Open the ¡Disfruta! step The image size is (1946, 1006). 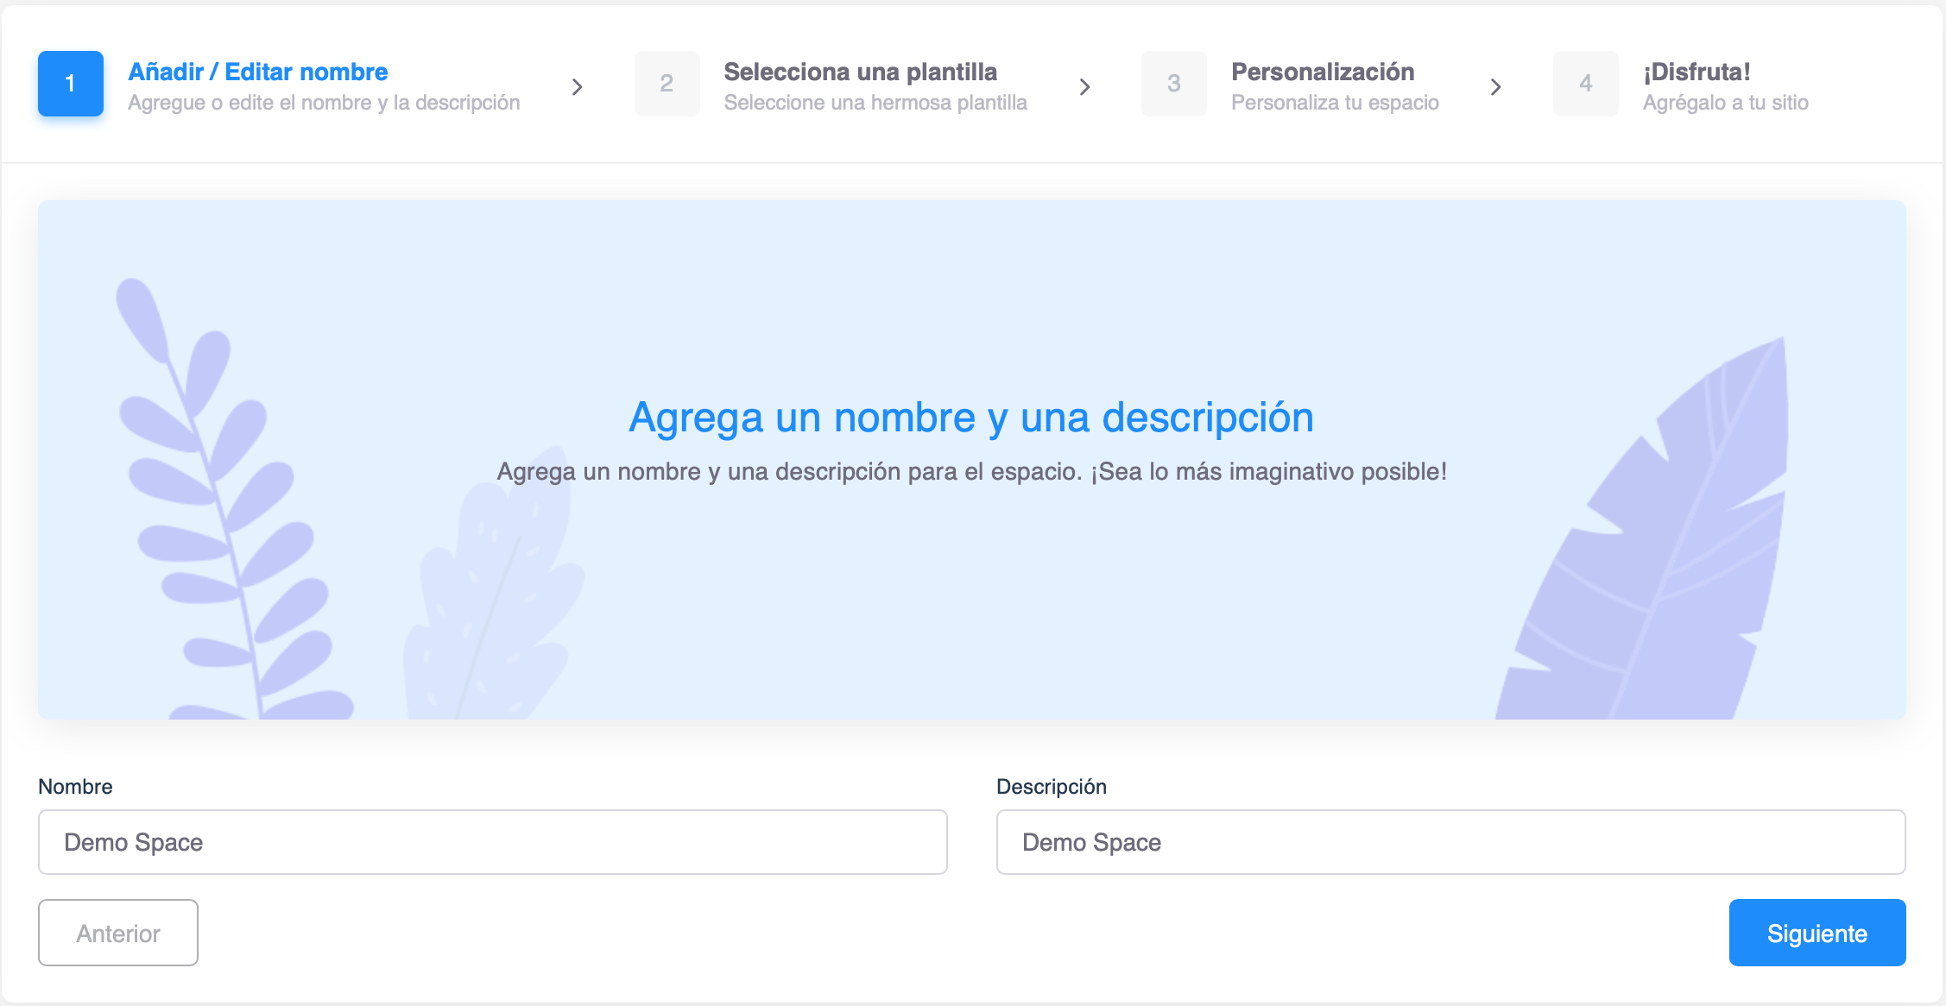pos(1696,72)
